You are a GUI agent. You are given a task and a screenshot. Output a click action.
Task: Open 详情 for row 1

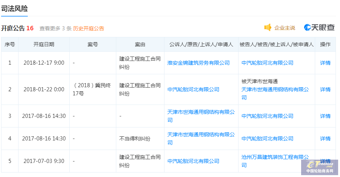tap(325, 63)
